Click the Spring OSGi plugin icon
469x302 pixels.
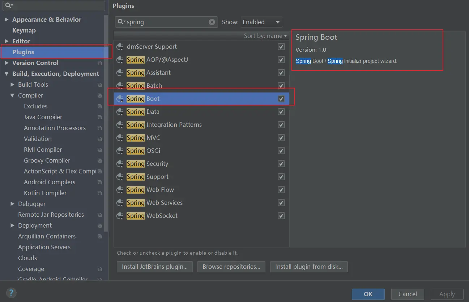[120, 151]
